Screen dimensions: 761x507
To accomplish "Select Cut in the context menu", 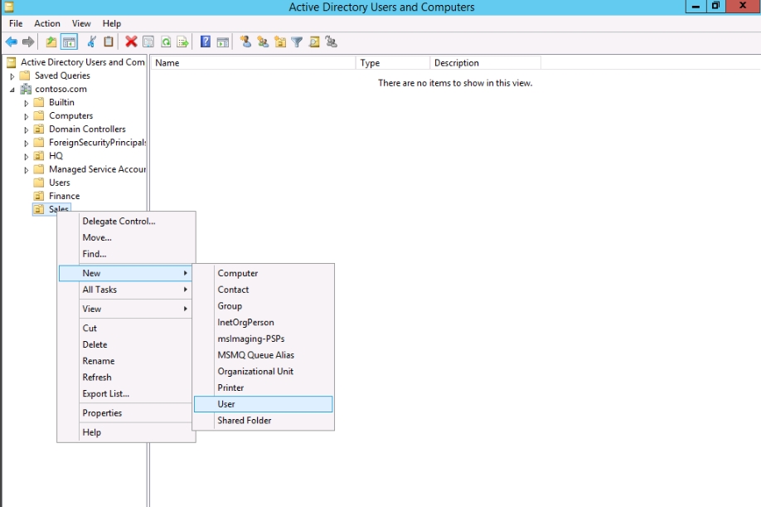I will click(x=125, y=329).
